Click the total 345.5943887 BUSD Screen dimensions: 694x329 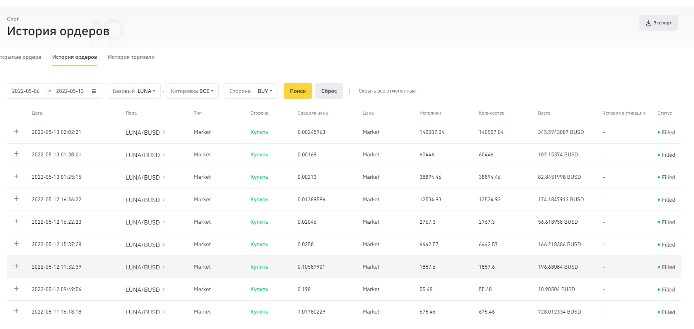tap(561, 132)
